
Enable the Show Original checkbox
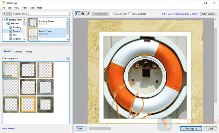[130, 14]
